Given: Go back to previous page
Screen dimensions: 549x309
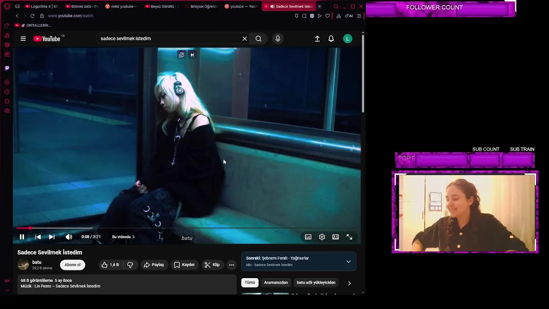Looking at the screenshot, I should pyautogui.click(x=17, y=16).
